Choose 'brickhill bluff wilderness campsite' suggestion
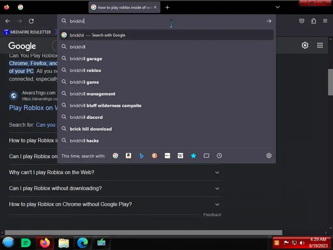This screenshot has width=333, height=250. pos(166,105)
